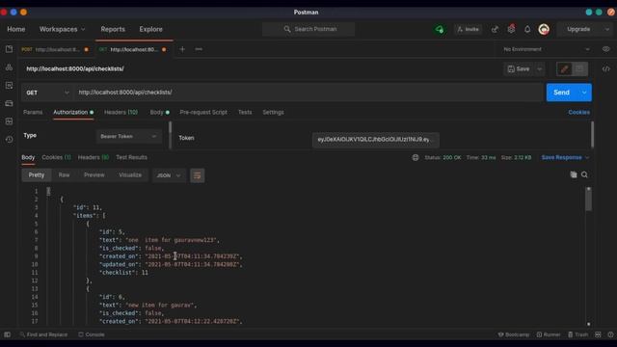The image size is (617, 347).
Task: Open the History sidebar icon
Action: (x=9, y=139)
